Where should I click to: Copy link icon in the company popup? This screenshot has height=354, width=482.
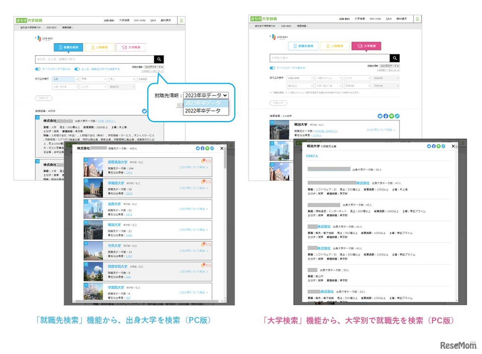point(212,148)
